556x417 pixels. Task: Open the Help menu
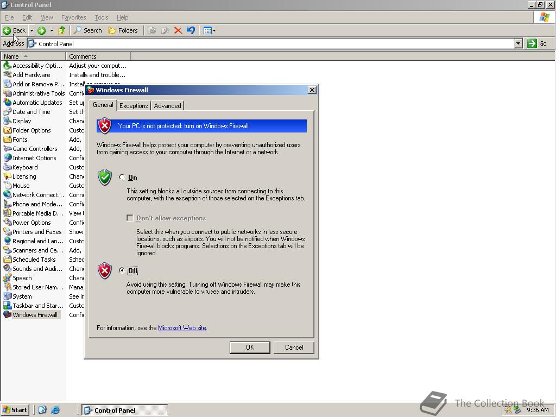(x=122, y=17)
